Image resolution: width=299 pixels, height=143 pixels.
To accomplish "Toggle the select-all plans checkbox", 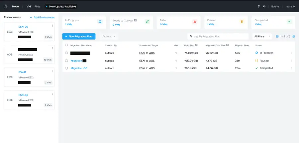I will pyautogui.click(x=66, y=45).
